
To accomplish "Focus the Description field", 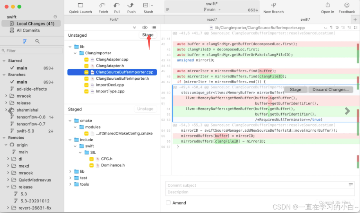I will (260, 192).
